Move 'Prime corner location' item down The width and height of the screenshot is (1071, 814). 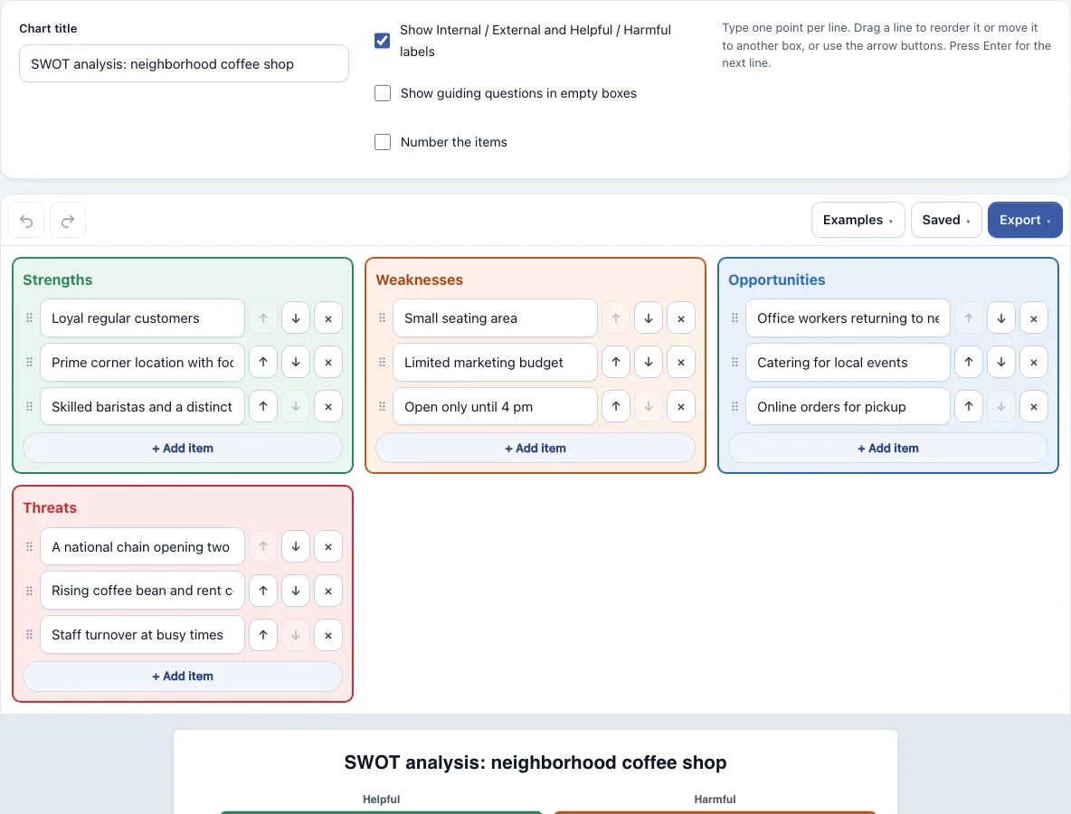point(296,362)
